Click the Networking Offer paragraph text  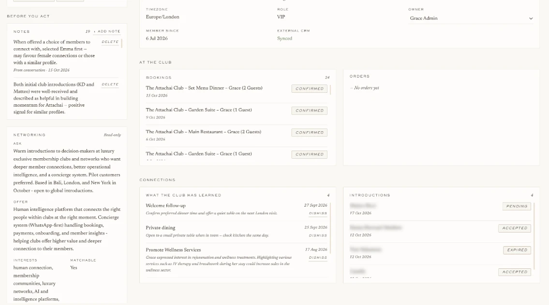pyautogui.click(x=67, y=229)
